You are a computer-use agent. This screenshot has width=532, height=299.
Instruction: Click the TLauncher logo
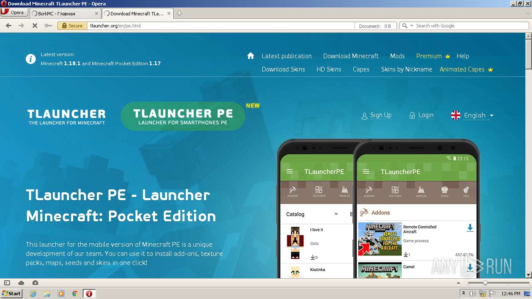[66, 117]
